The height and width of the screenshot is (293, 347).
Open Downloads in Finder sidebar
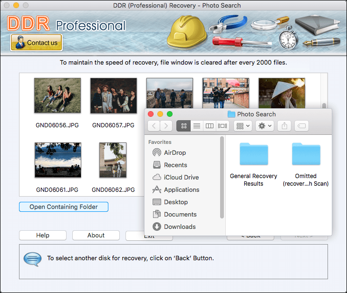pyautogui.click(x=174, y=227)
